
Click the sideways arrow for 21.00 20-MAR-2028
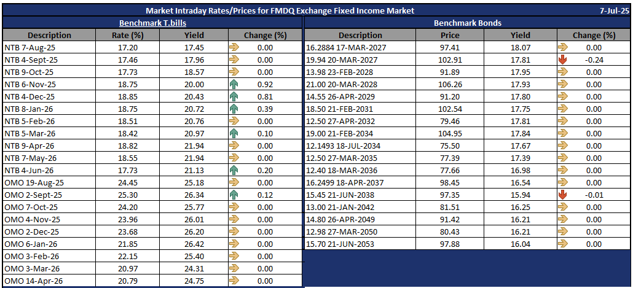(562, 84)
